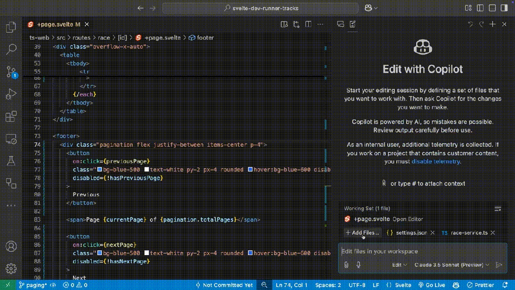Start voice input with microphone icon
The image size is (515, 290).
pos(358,265)
